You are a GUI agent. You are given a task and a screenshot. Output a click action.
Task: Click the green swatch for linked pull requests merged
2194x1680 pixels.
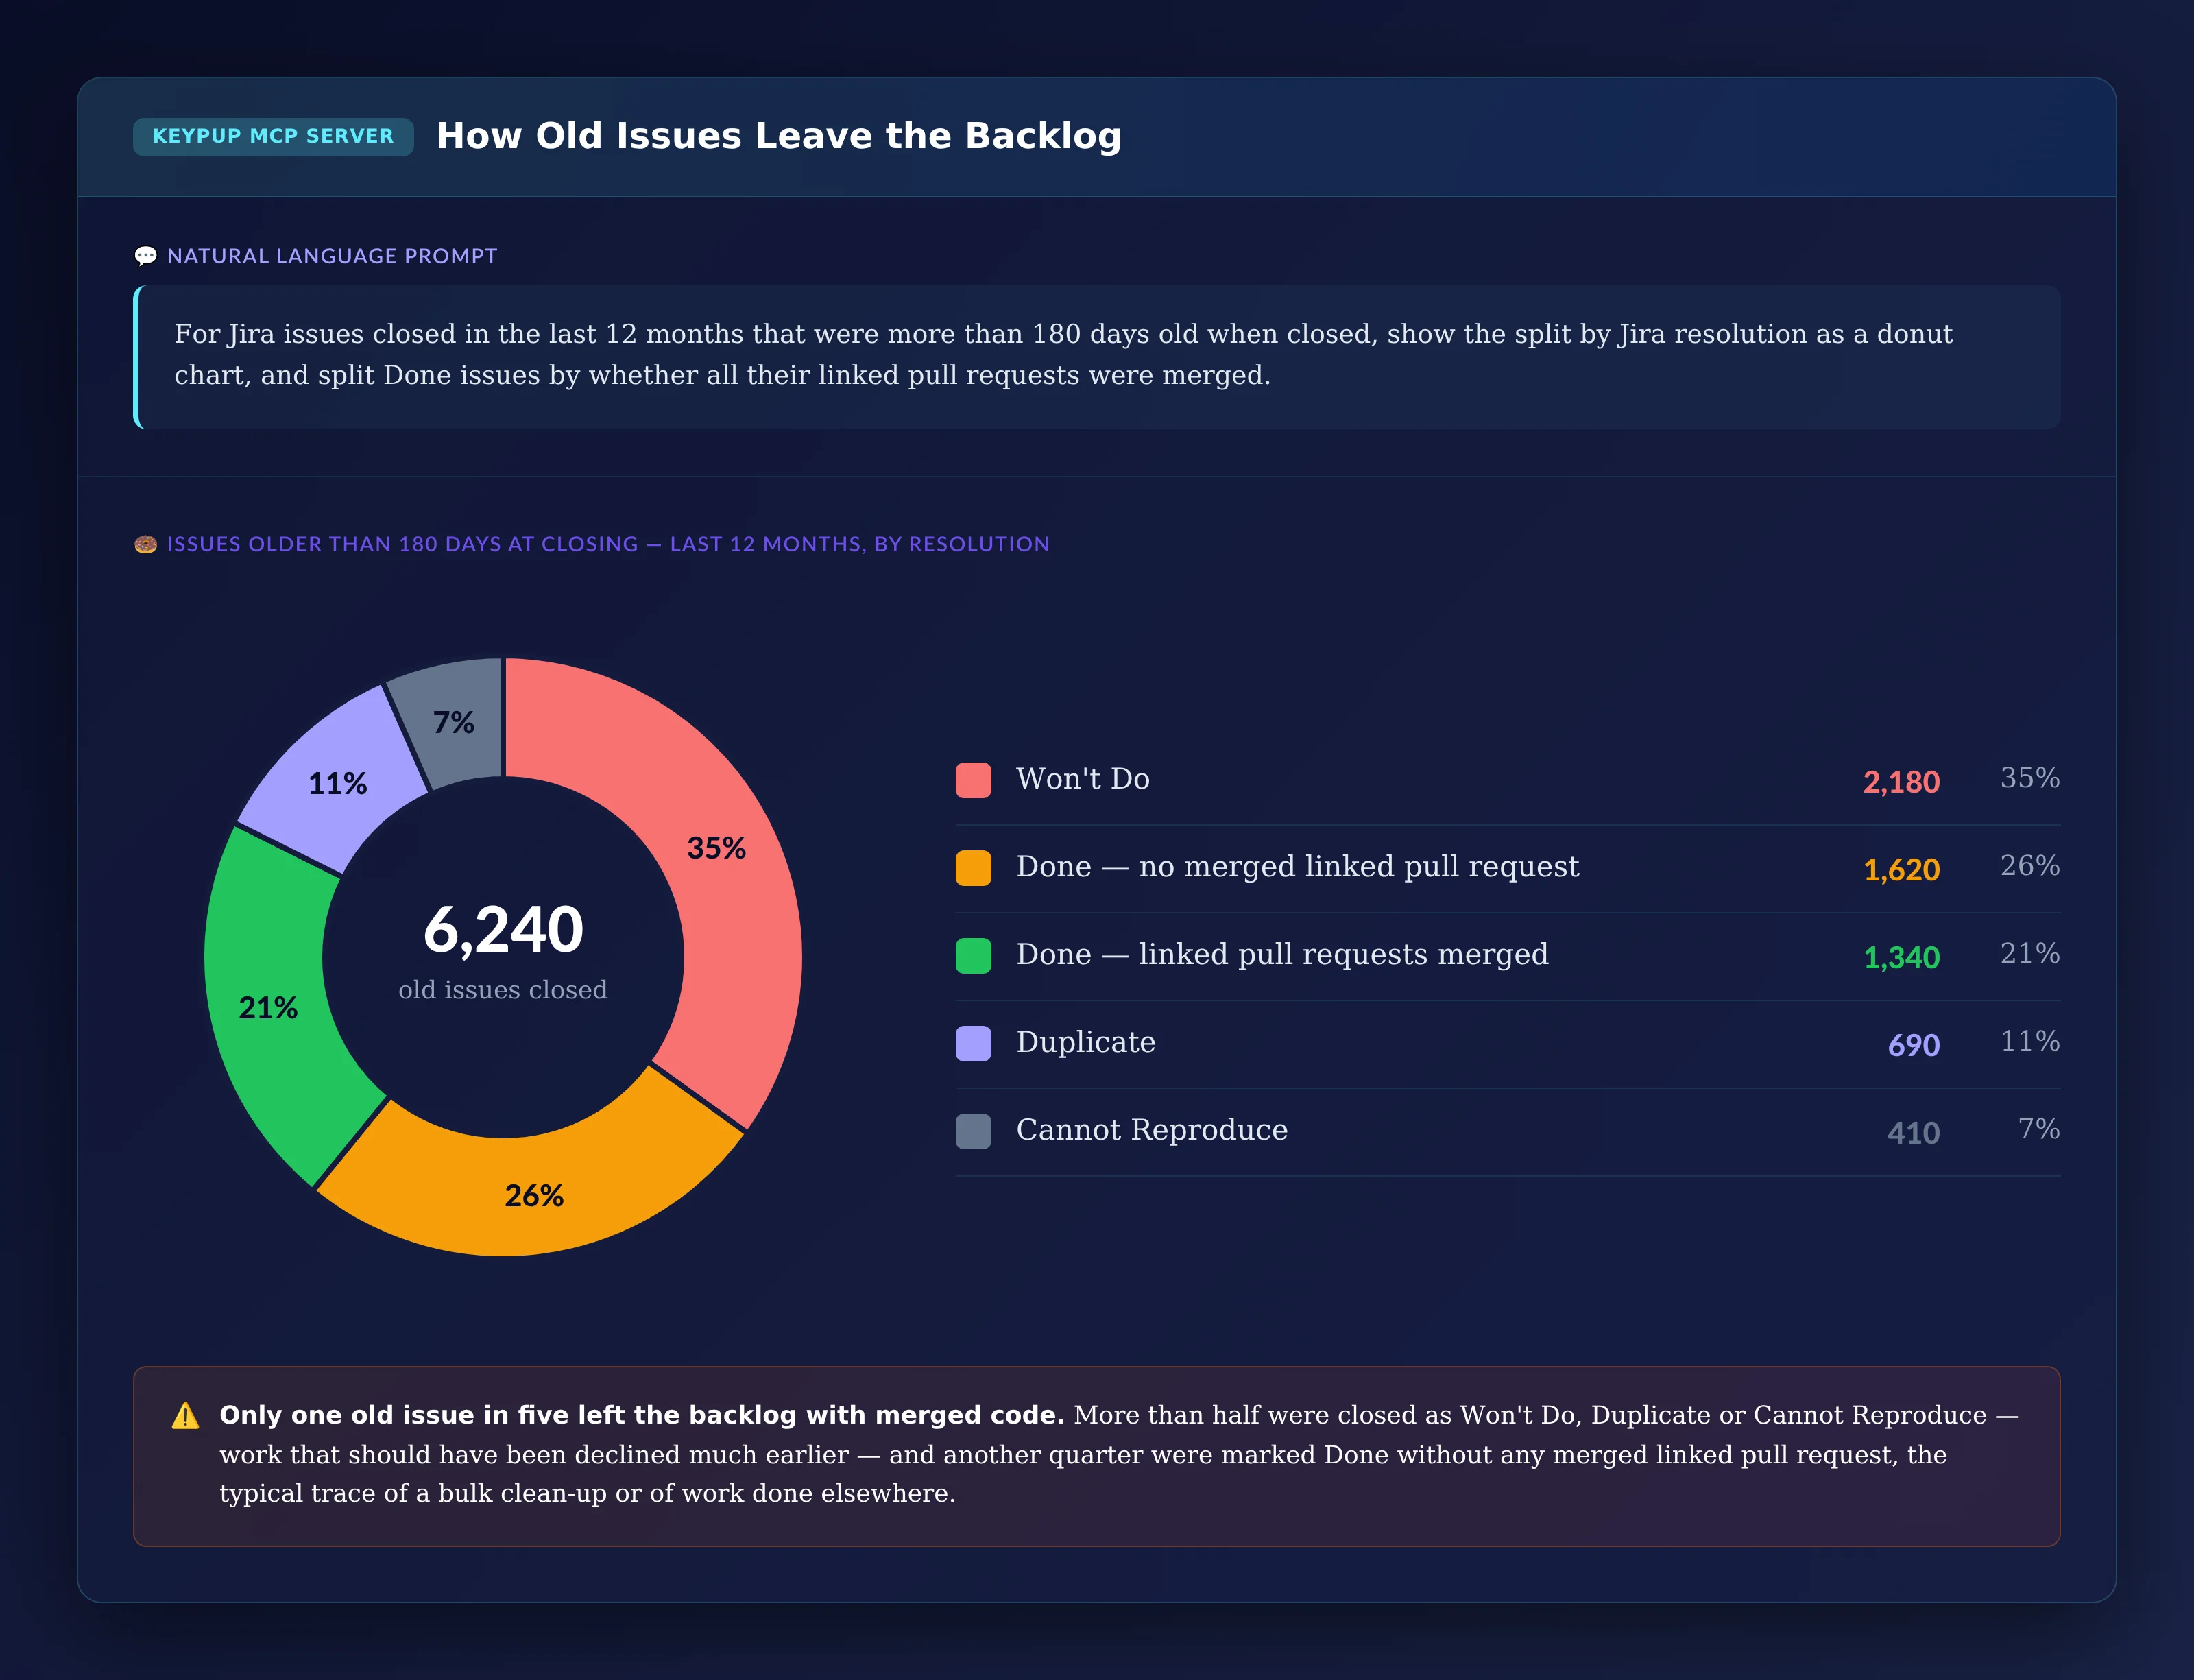[x=973, y=955]
